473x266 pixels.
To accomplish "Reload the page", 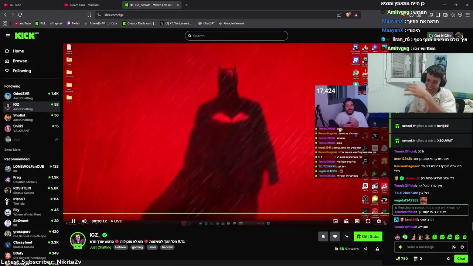I will coord(20,15).
